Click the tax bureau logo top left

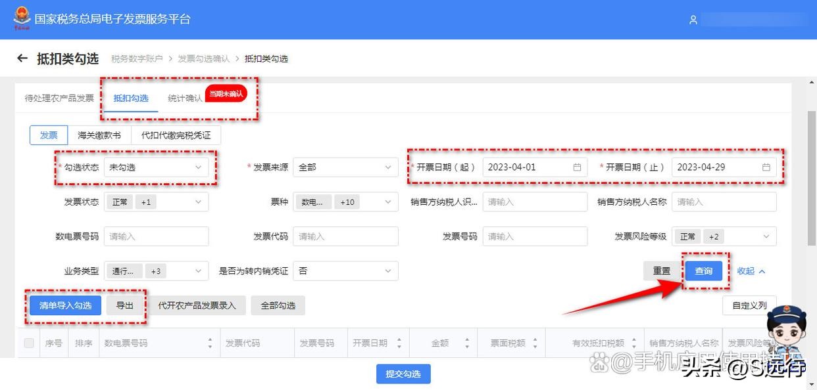[21, 18]
